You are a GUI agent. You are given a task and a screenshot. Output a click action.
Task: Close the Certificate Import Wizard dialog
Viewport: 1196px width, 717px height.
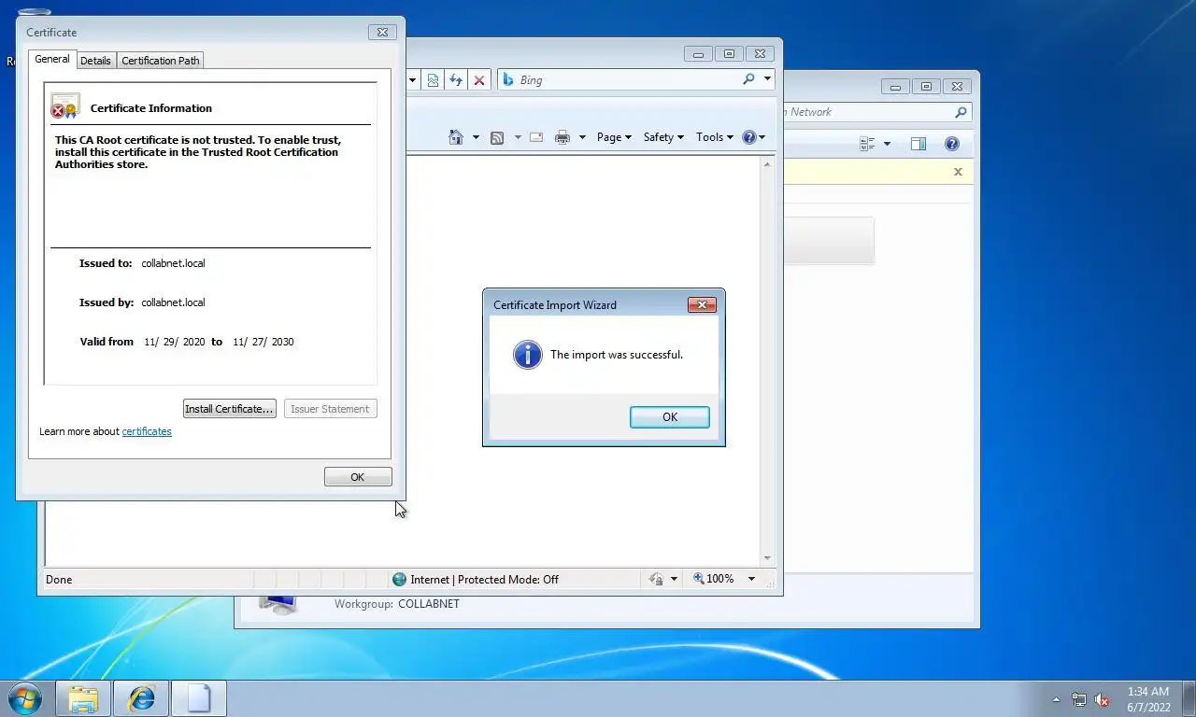[x=702, y=304]
